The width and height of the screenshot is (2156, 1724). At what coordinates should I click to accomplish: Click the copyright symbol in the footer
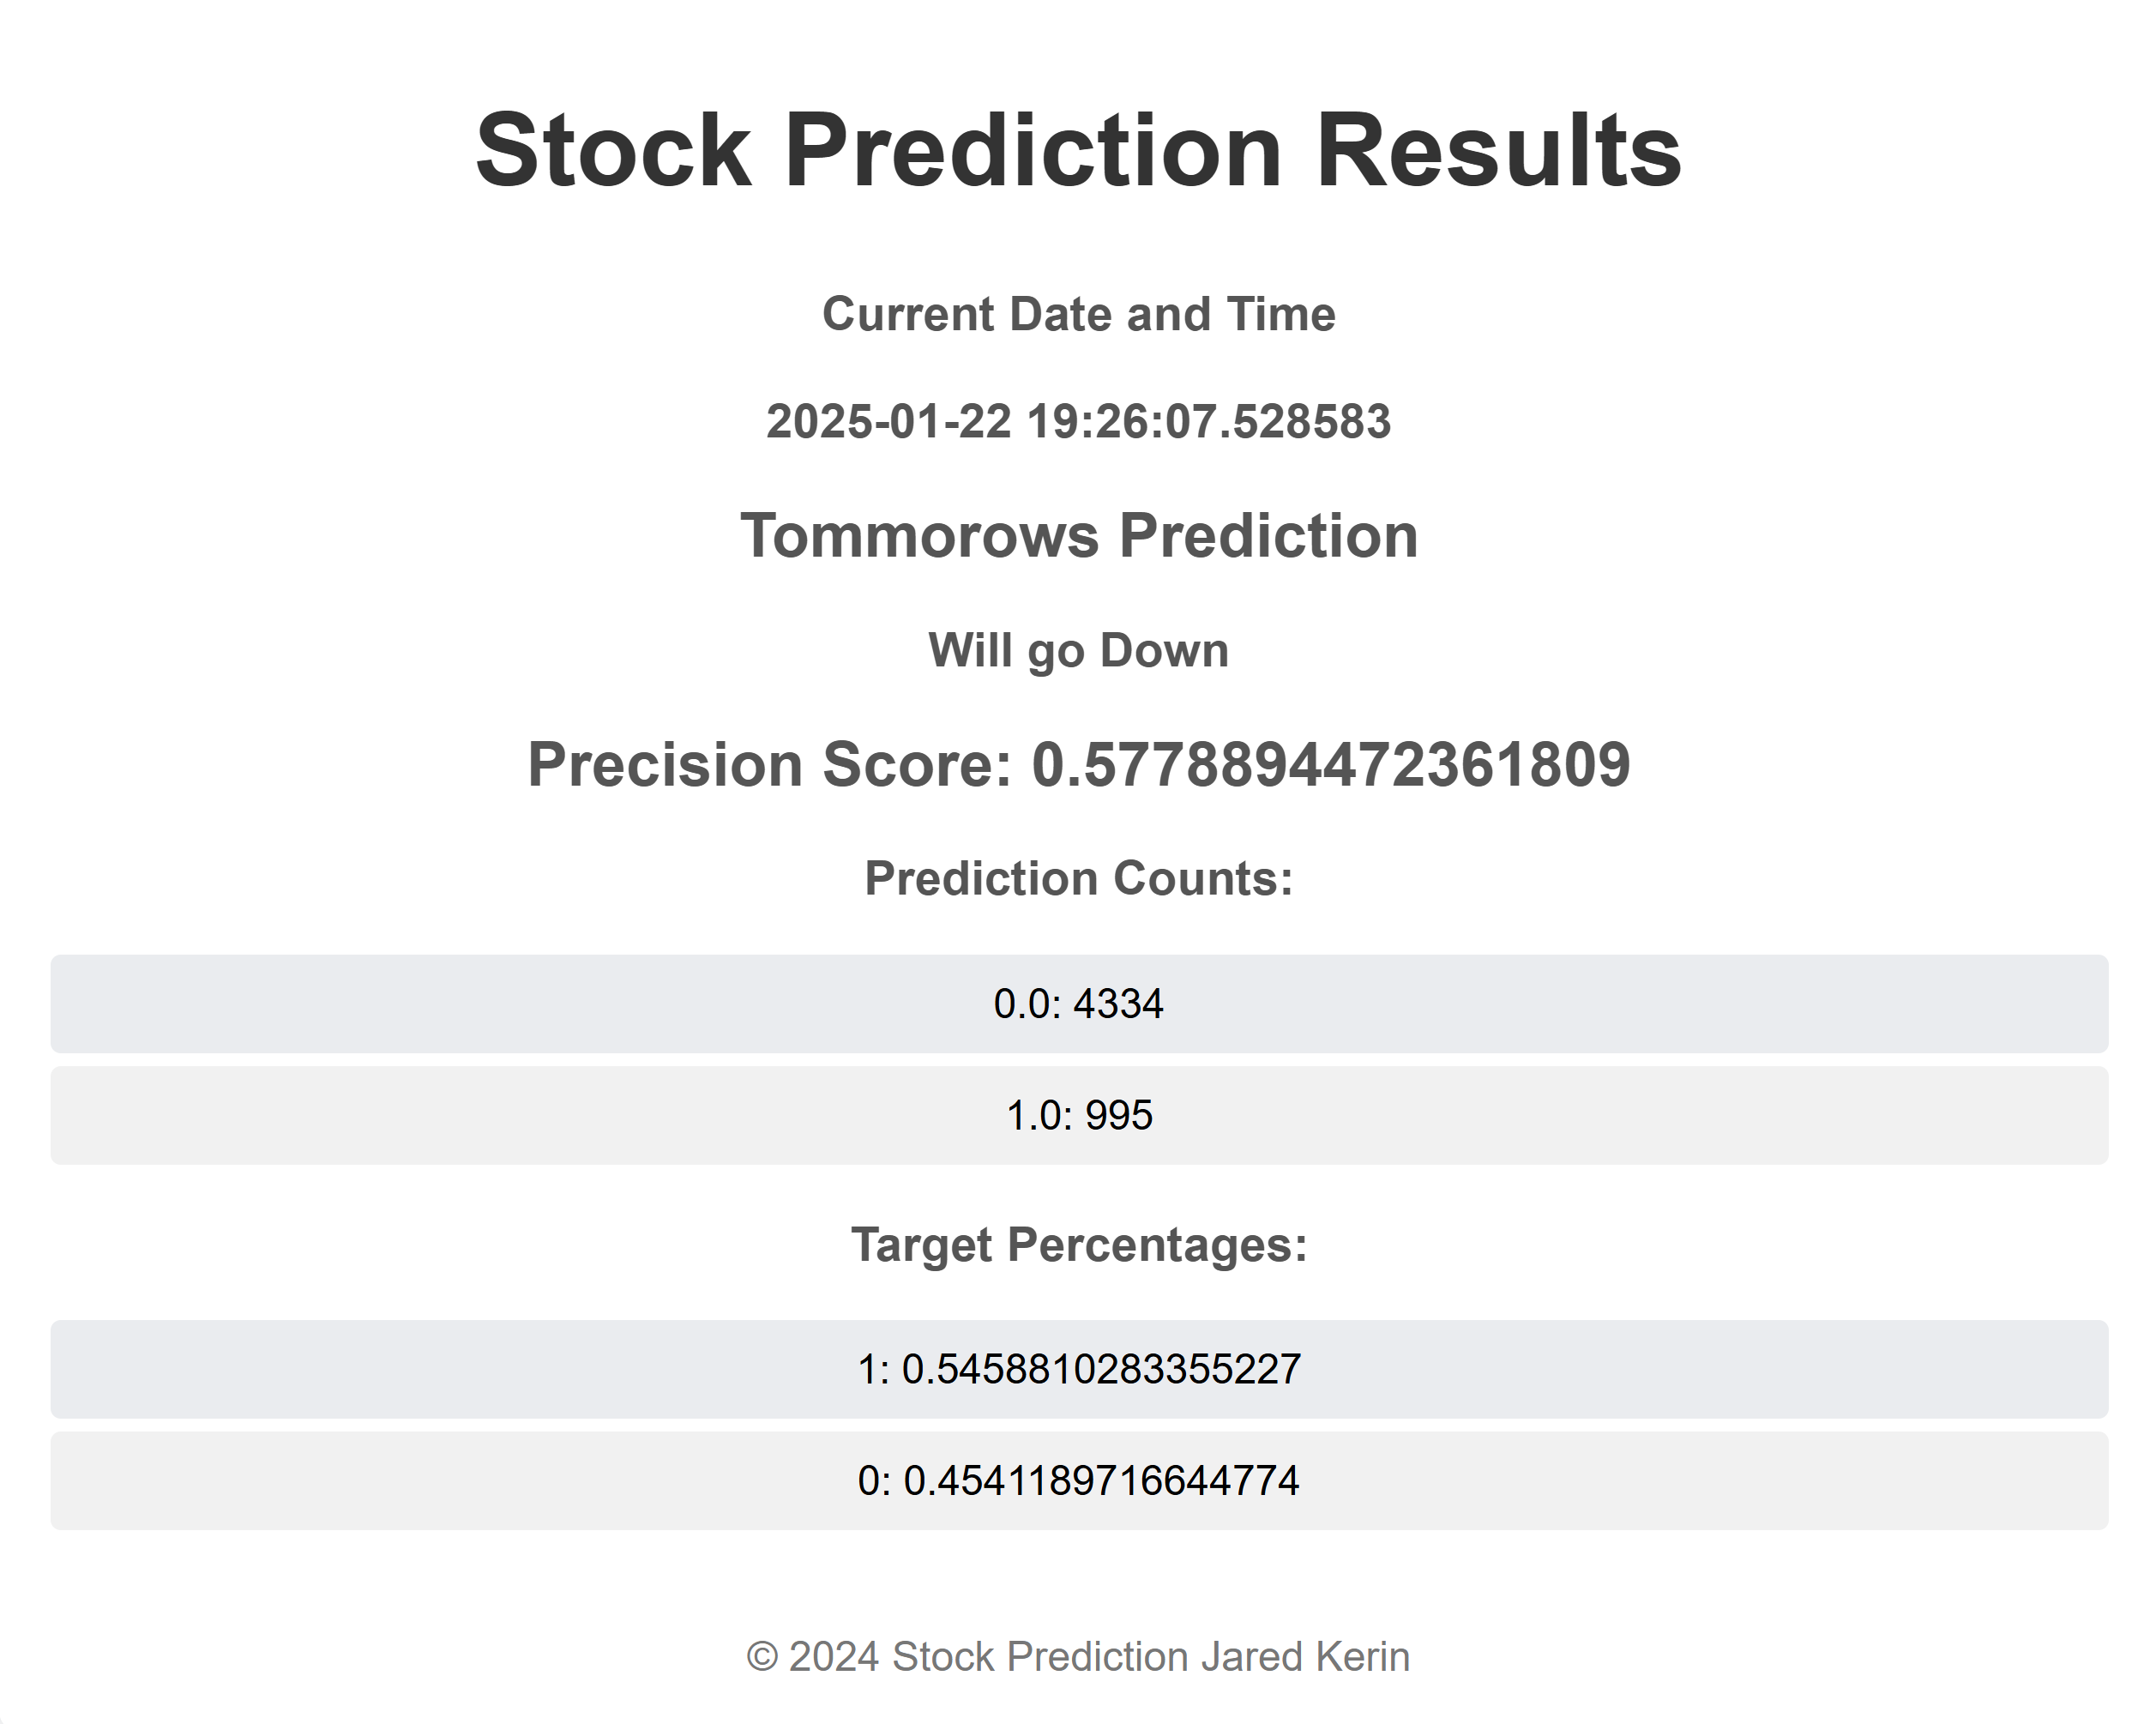pyautogui.click(x=762, y=1657)
